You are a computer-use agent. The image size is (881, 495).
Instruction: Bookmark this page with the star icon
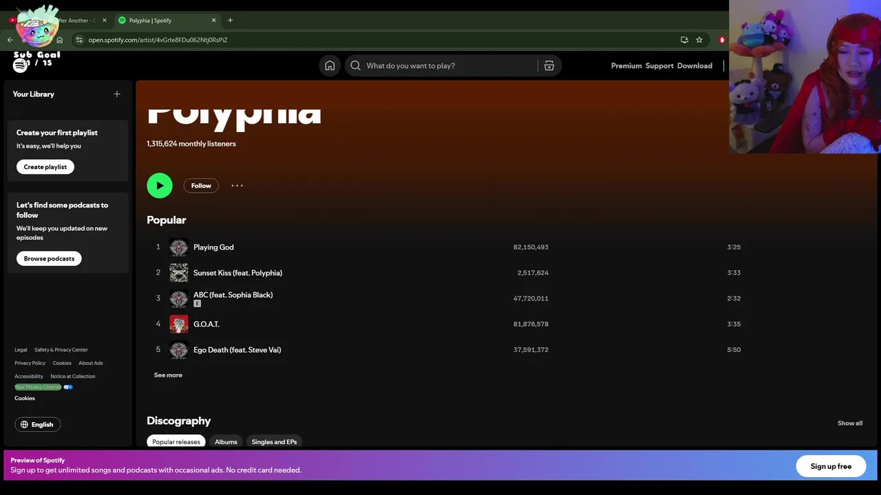699,40
